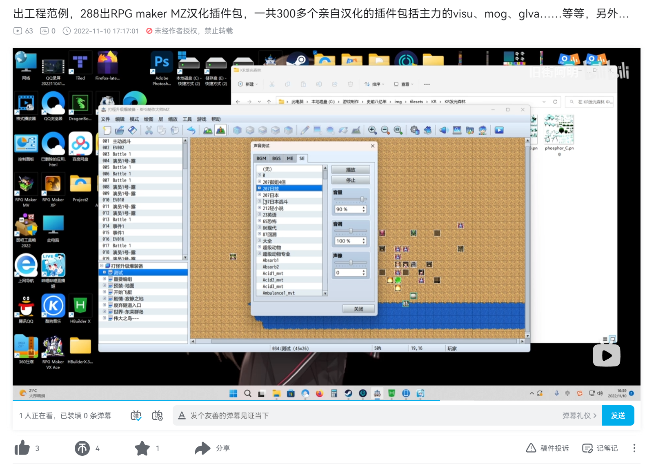Select the Pencil drawing tool
The height and width of the screenshot is (466, 645).
click(x=305, y=130)
